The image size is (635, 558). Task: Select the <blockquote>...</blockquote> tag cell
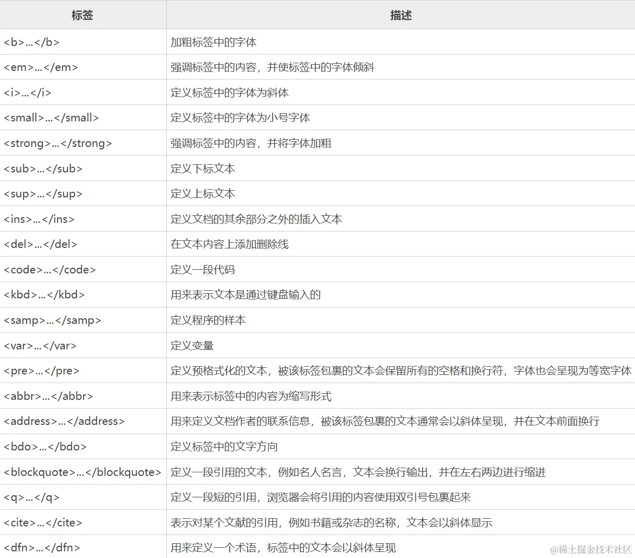83,472
